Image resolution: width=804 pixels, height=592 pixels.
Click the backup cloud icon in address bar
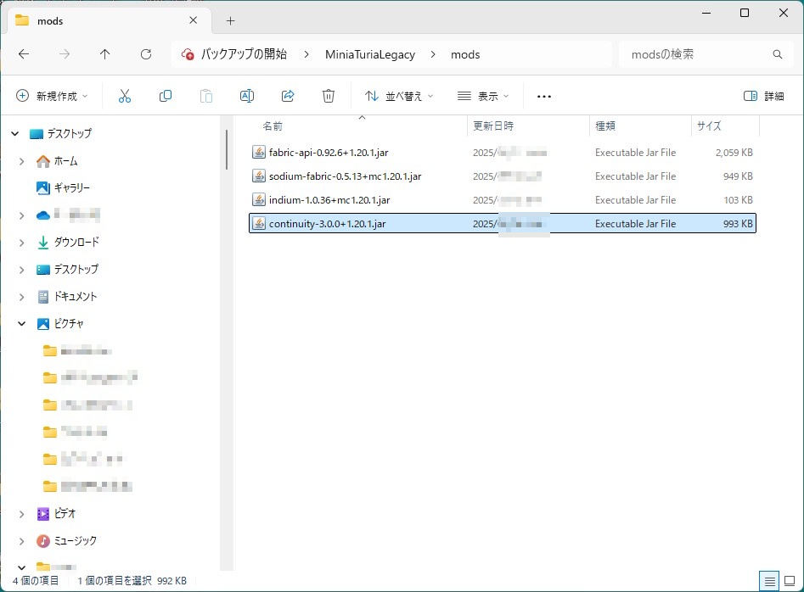click(188, 54)
